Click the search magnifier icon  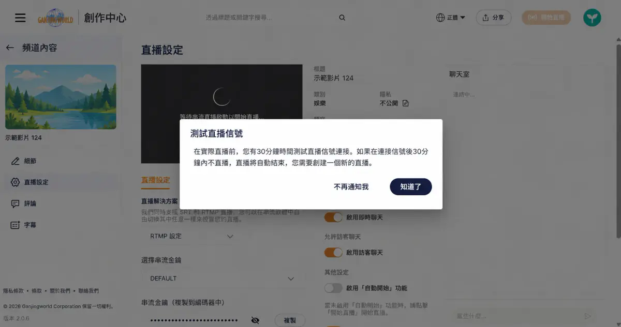(x=342, y=18)
